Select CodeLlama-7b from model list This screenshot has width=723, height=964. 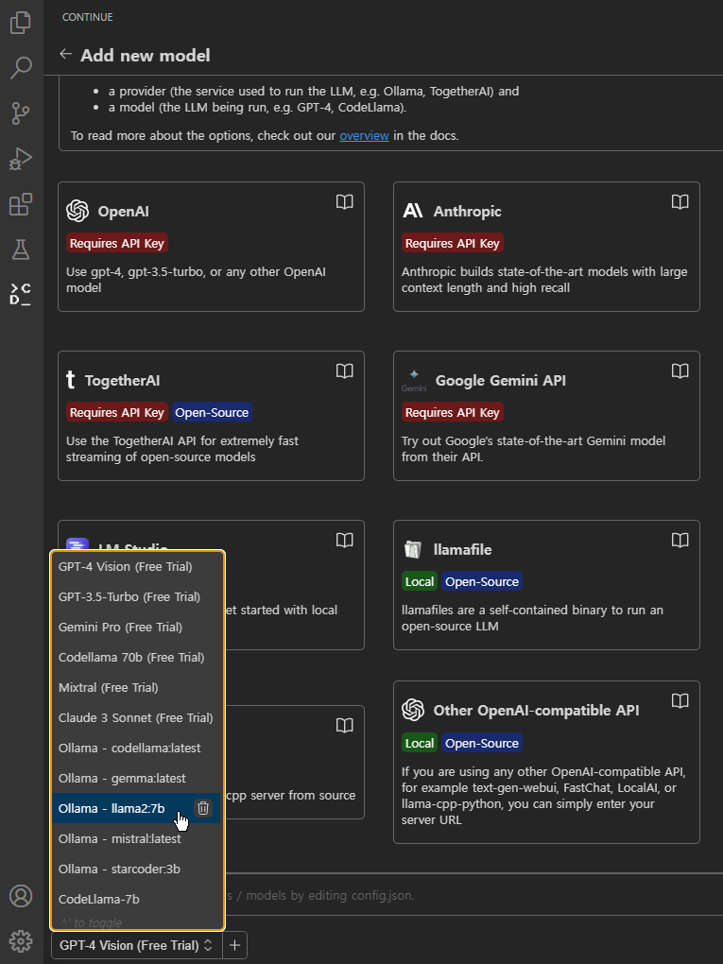(x=136, y=899)
